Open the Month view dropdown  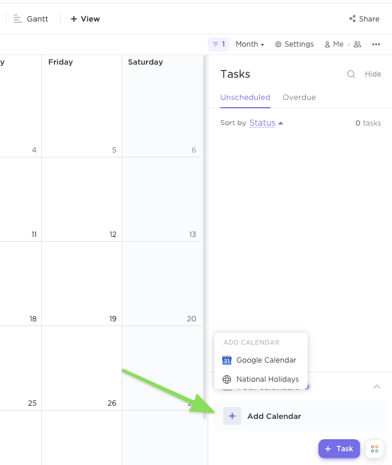tap(250, 44)
